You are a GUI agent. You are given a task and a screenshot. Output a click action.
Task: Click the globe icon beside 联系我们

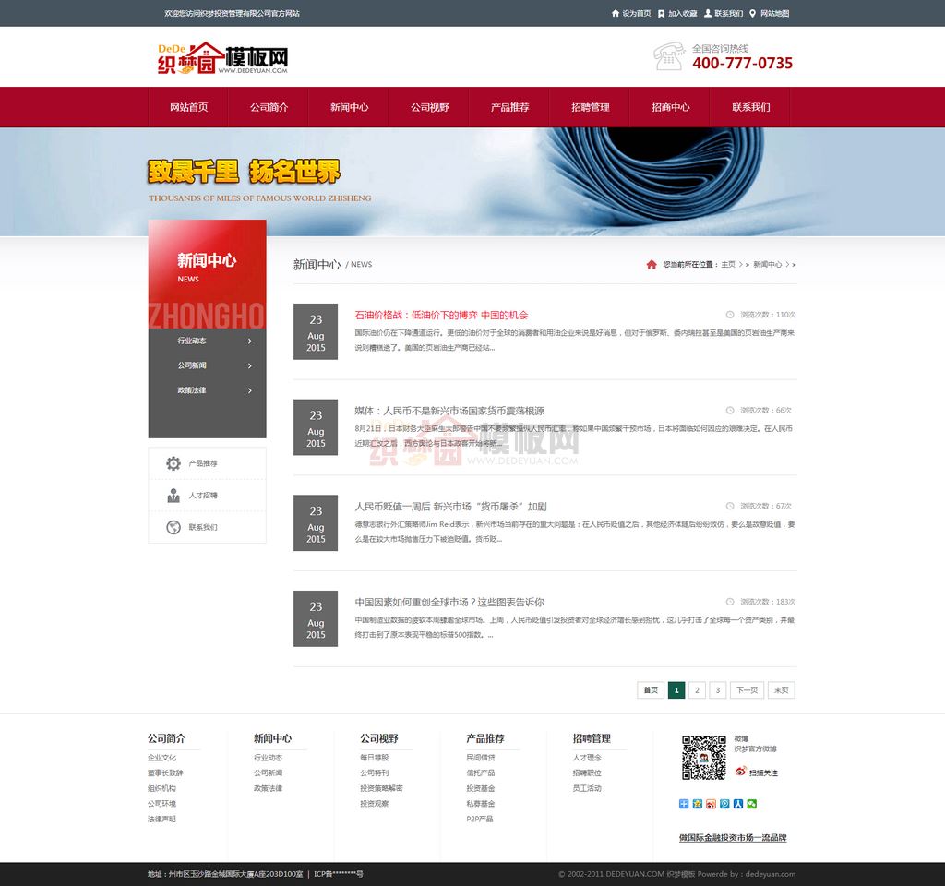click(173, 528)
